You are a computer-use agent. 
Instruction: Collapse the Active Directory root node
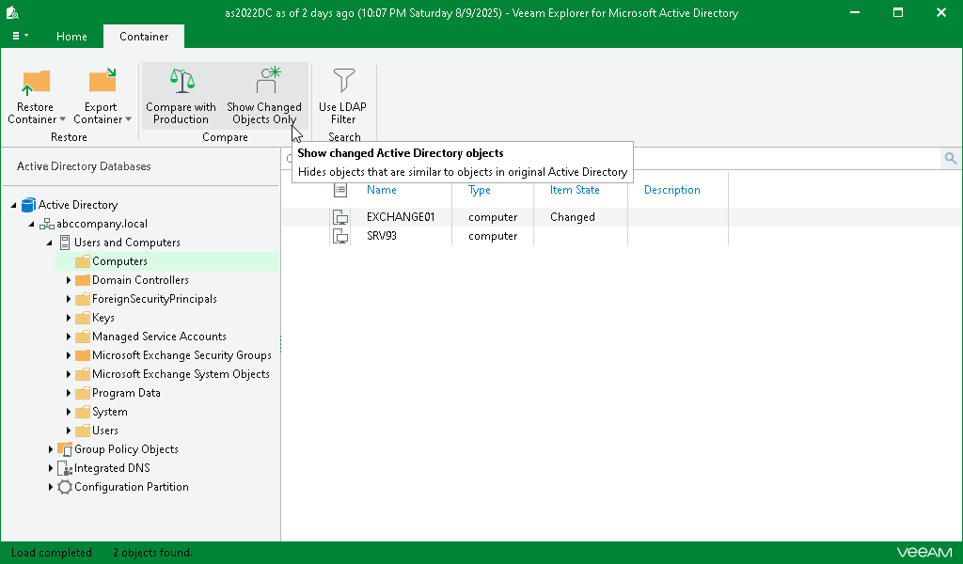[13, 205]
